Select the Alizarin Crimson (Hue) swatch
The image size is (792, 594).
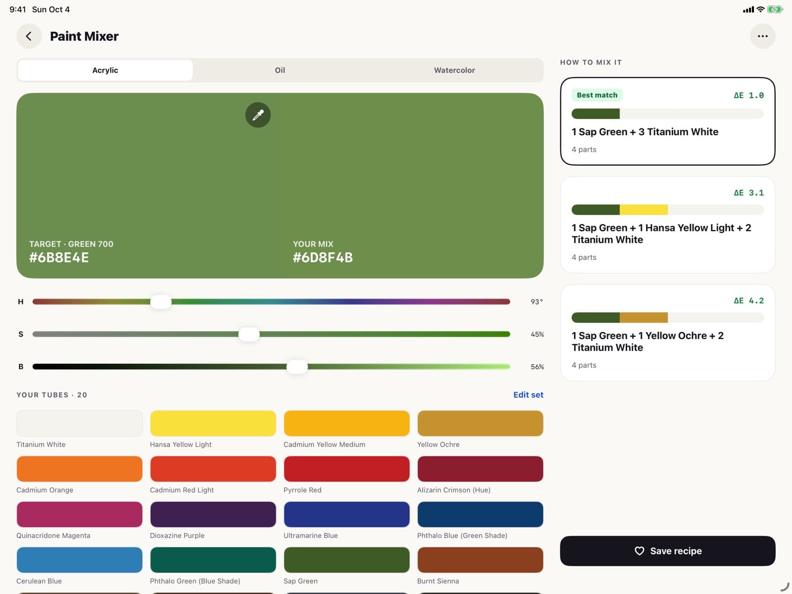[x=480, y=469]
